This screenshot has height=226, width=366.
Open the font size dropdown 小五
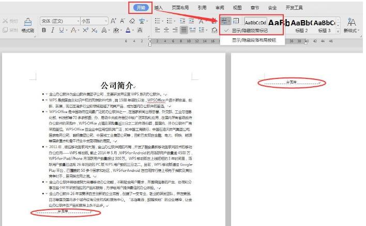tap(93, 21)
